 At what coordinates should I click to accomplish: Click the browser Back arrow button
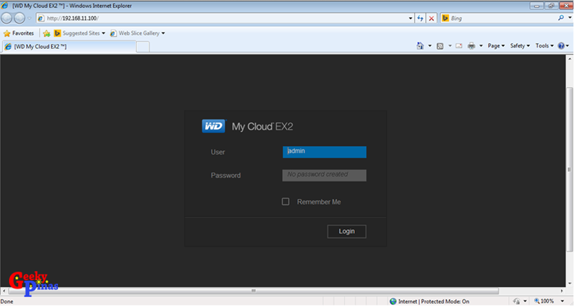point(7,18)
